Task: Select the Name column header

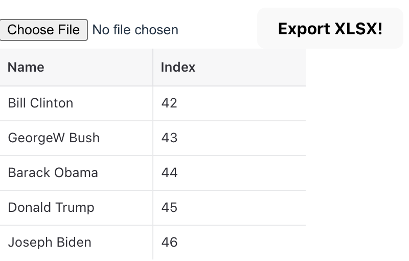Action: [x=26, y=67]
